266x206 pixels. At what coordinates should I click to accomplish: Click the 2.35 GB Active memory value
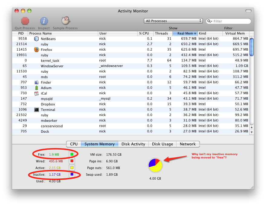click(x=55, y=168)
